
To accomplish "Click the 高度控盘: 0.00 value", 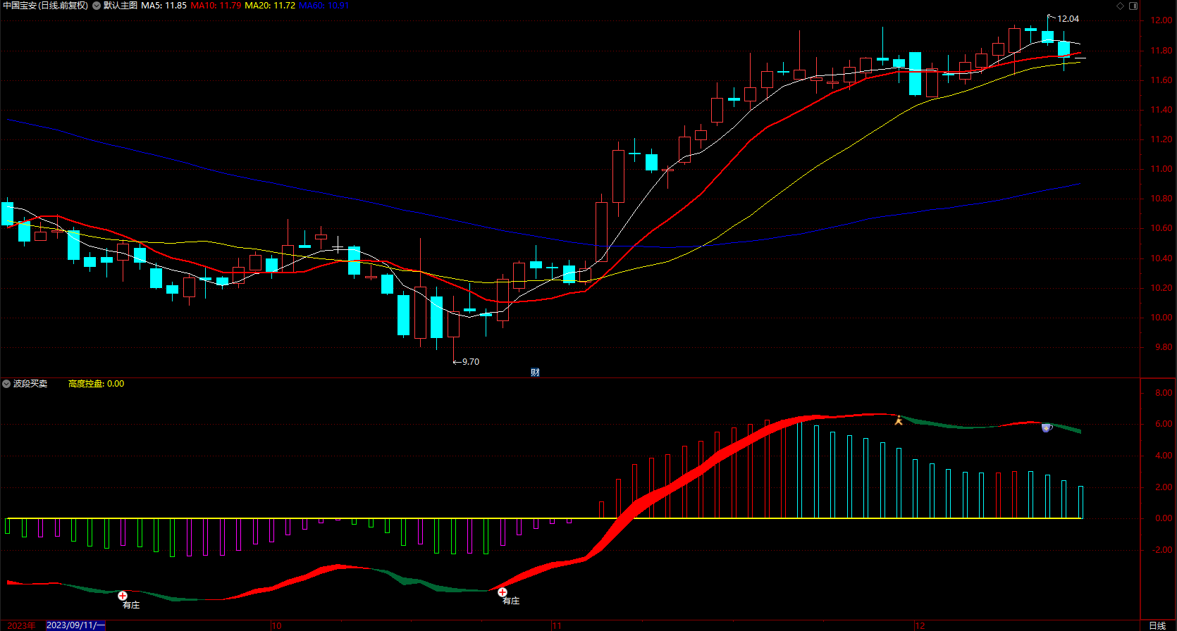I will (96, 384).
